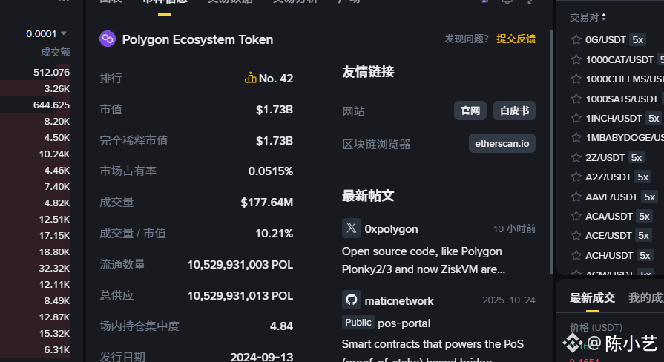This screenshot has height=362, width=664.
Task: Click the circulating supply 10,529,931,003 POL
Action: [240, 265]
